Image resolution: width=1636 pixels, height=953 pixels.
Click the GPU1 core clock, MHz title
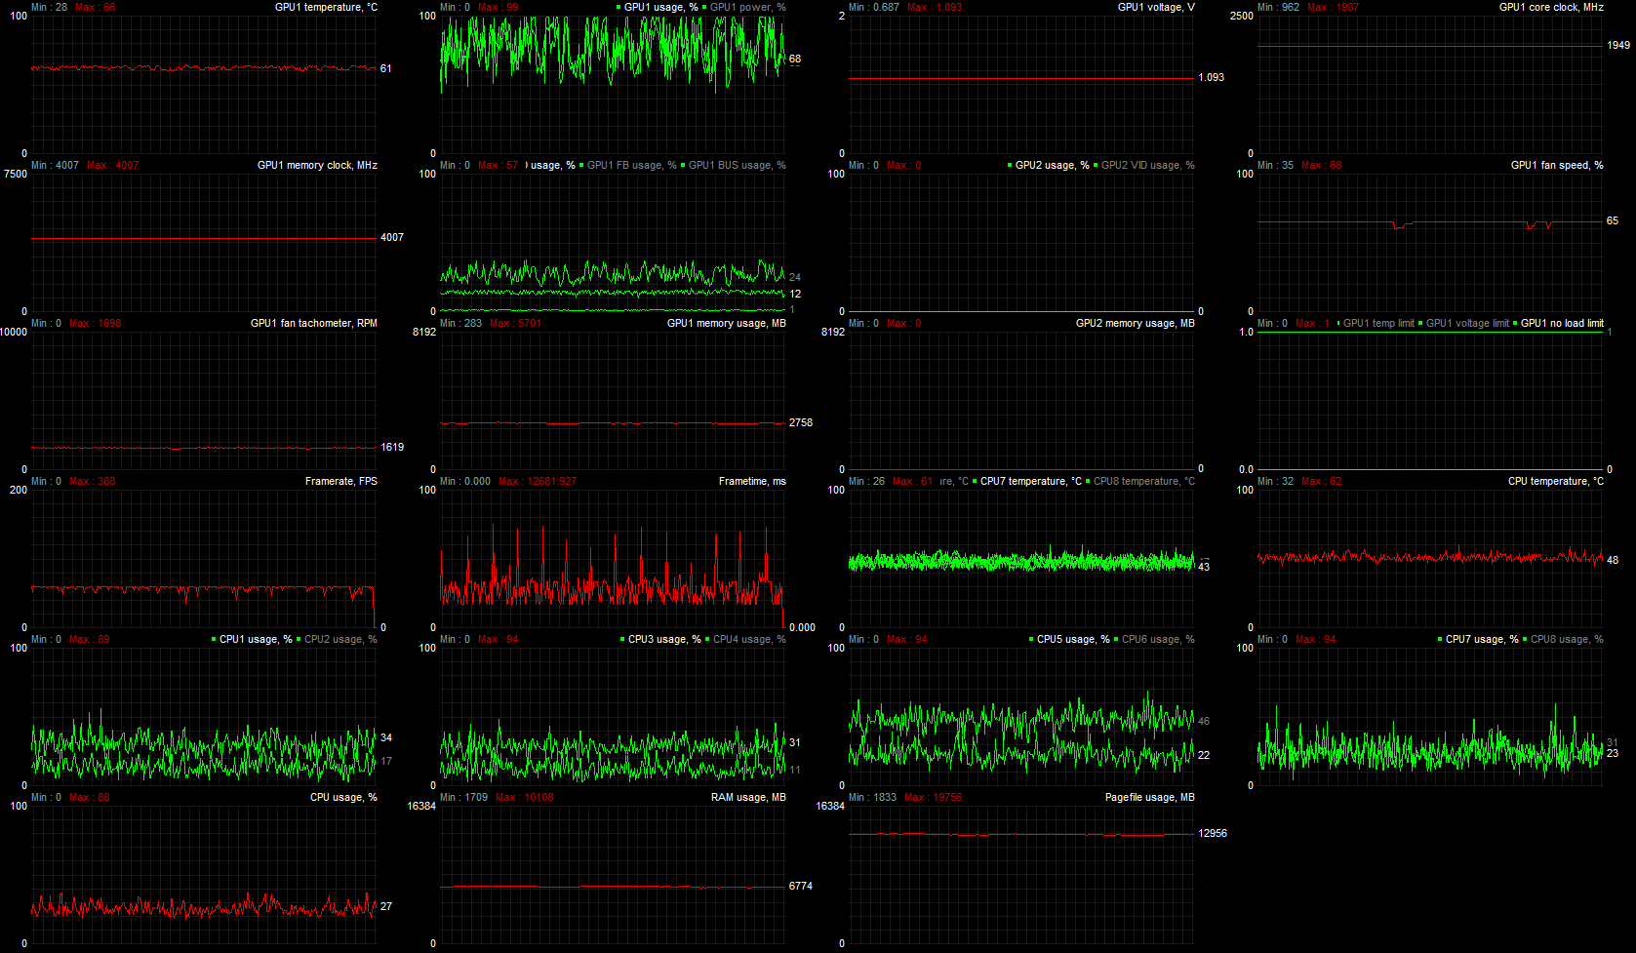[1551, 8]
